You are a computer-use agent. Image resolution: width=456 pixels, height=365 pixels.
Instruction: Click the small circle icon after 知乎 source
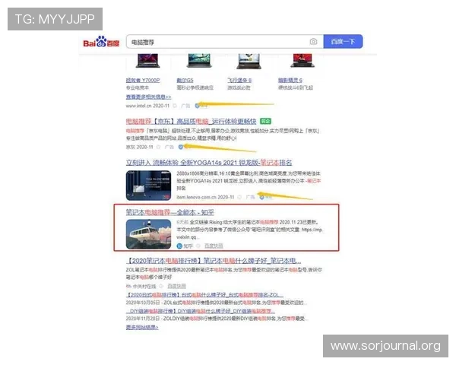point(198,246)
